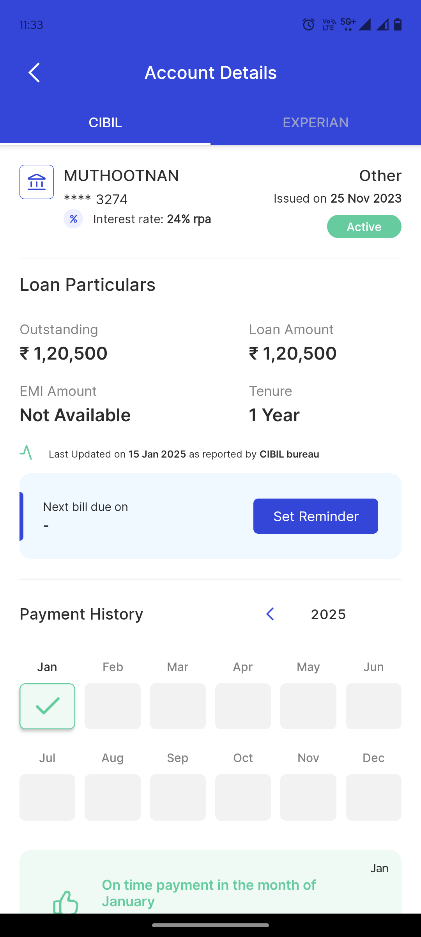Viewport: 421px width, 937px height.
Task: Tap the battery icon in status bar
Action: click(x=398, y=25)
